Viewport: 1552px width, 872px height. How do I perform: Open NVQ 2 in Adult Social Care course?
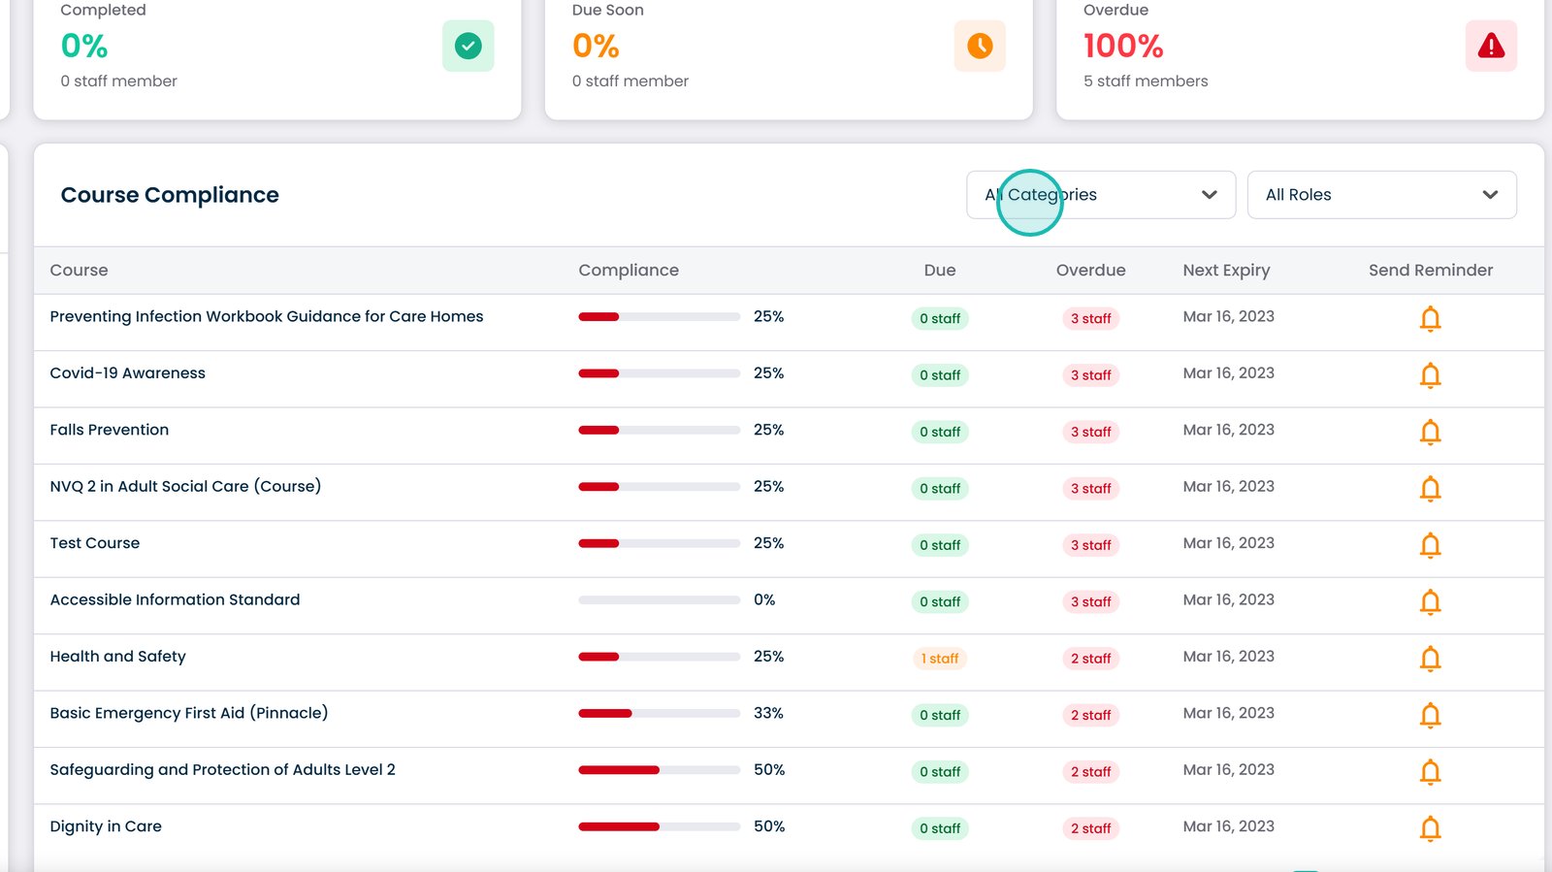[185, 487]
